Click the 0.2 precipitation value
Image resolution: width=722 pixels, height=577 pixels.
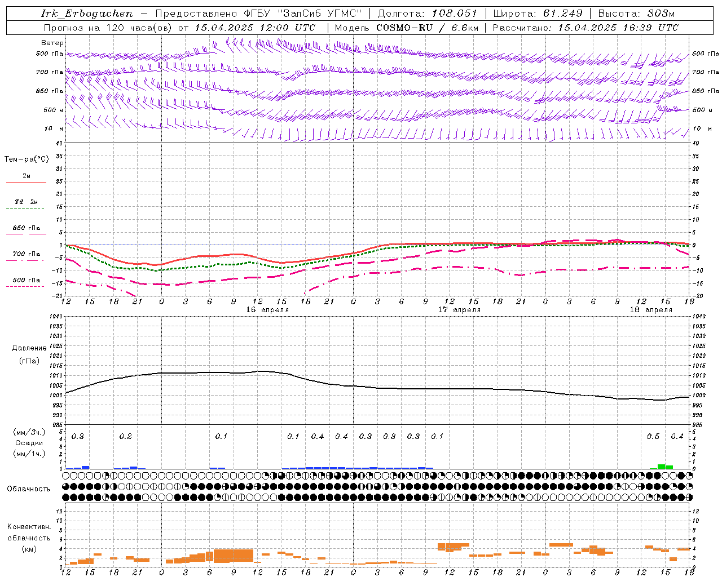[125, 437]
